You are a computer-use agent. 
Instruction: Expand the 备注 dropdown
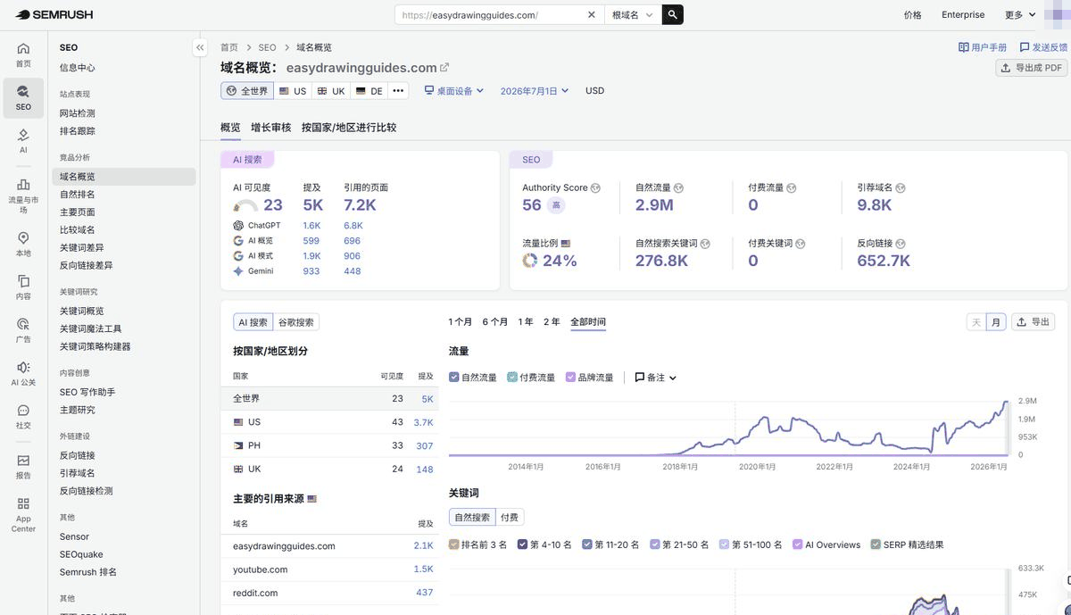click(x=656, y=378)
